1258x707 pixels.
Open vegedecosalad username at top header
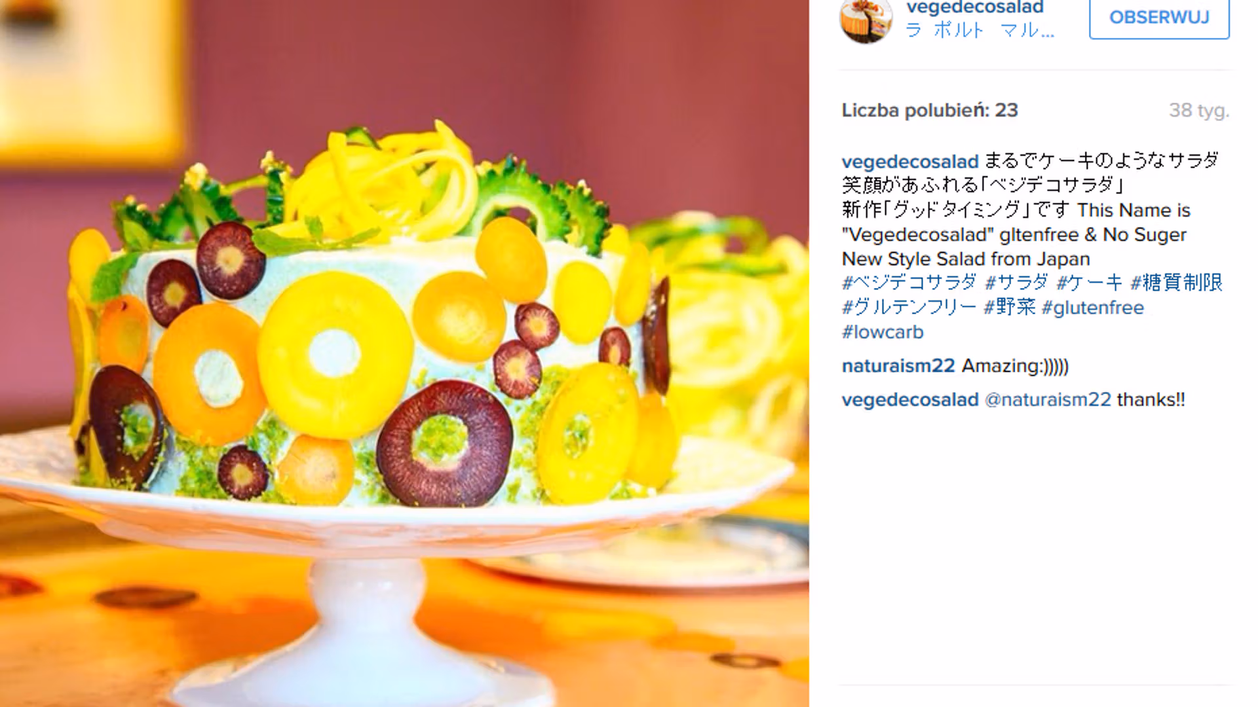pyautogui.click(x=975, y=7)
